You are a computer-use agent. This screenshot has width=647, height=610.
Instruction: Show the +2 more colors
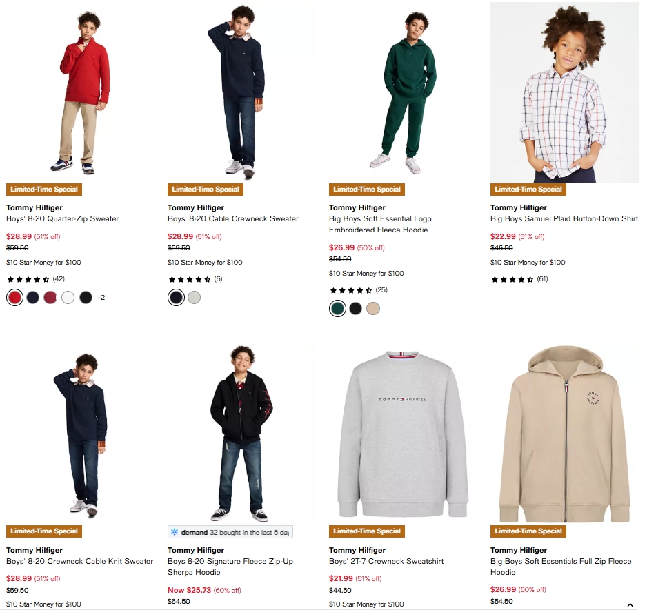(101, 298)
